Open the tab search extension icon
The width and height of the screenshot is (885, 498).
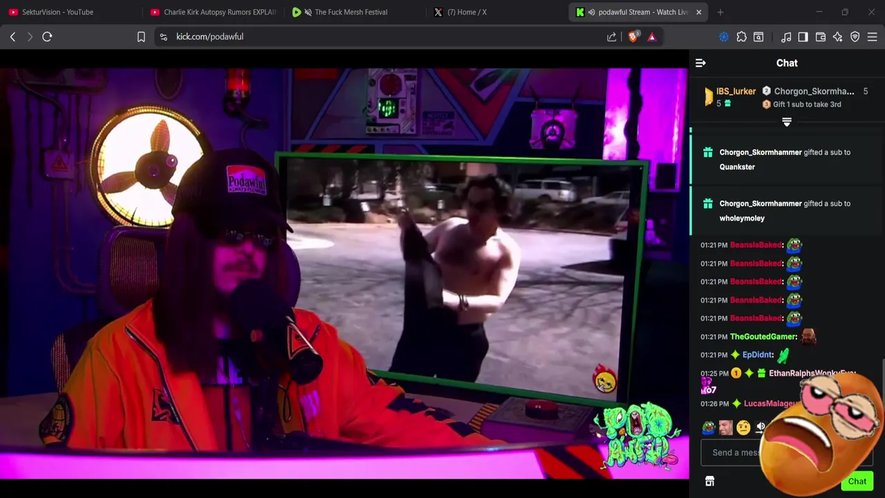coord(758,37)
